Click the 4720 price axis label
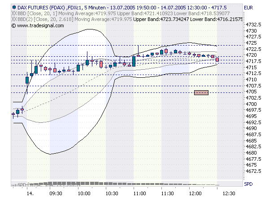The height and width of the screenshot is (201, 269). pos(252,55)
